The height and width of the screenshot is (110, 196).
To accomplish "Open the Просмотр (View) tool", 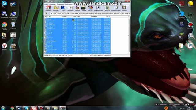I will [70, 9].
